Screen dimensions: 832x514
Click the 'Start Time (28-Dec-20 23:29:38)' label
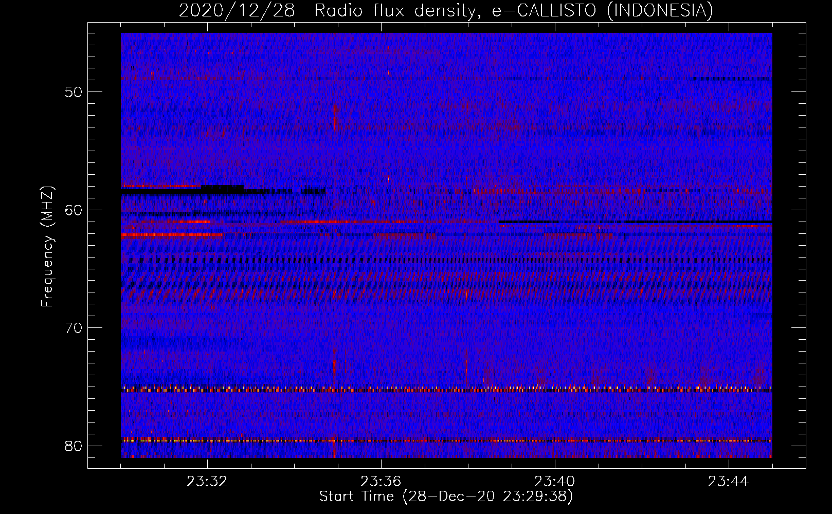click(x=446, y=497)
